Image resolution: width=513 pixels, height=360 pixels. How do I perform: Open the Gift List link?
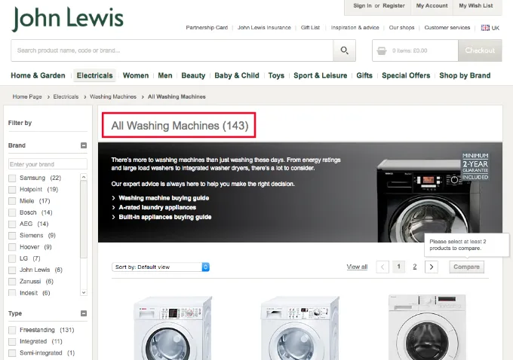click(x=310, y=28)
